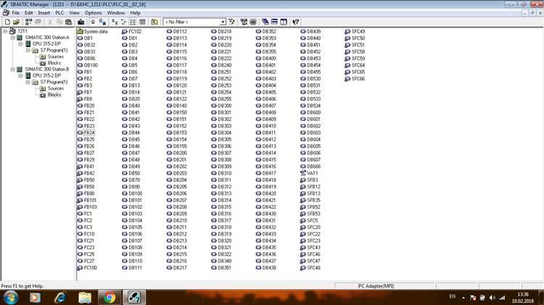
Task: Collapse CPU 315-2 DP under Station B
Action: (20, 75)
